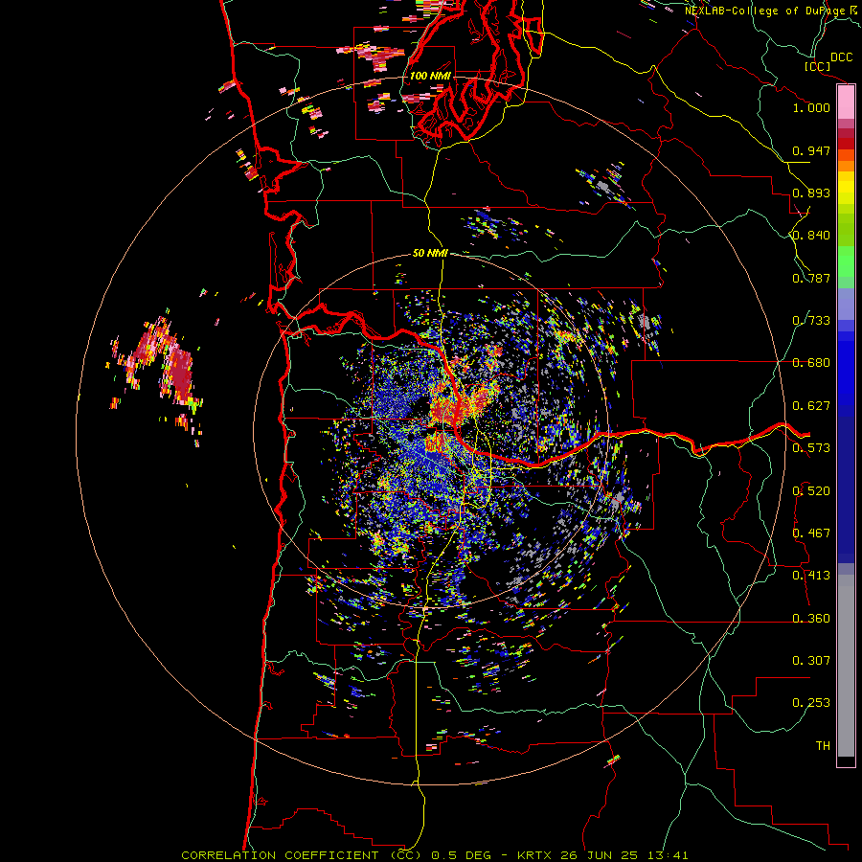The height and width of the screenshot is (862, 862).
Task: Click the 0.467 scale value
Action: point(811,533)
